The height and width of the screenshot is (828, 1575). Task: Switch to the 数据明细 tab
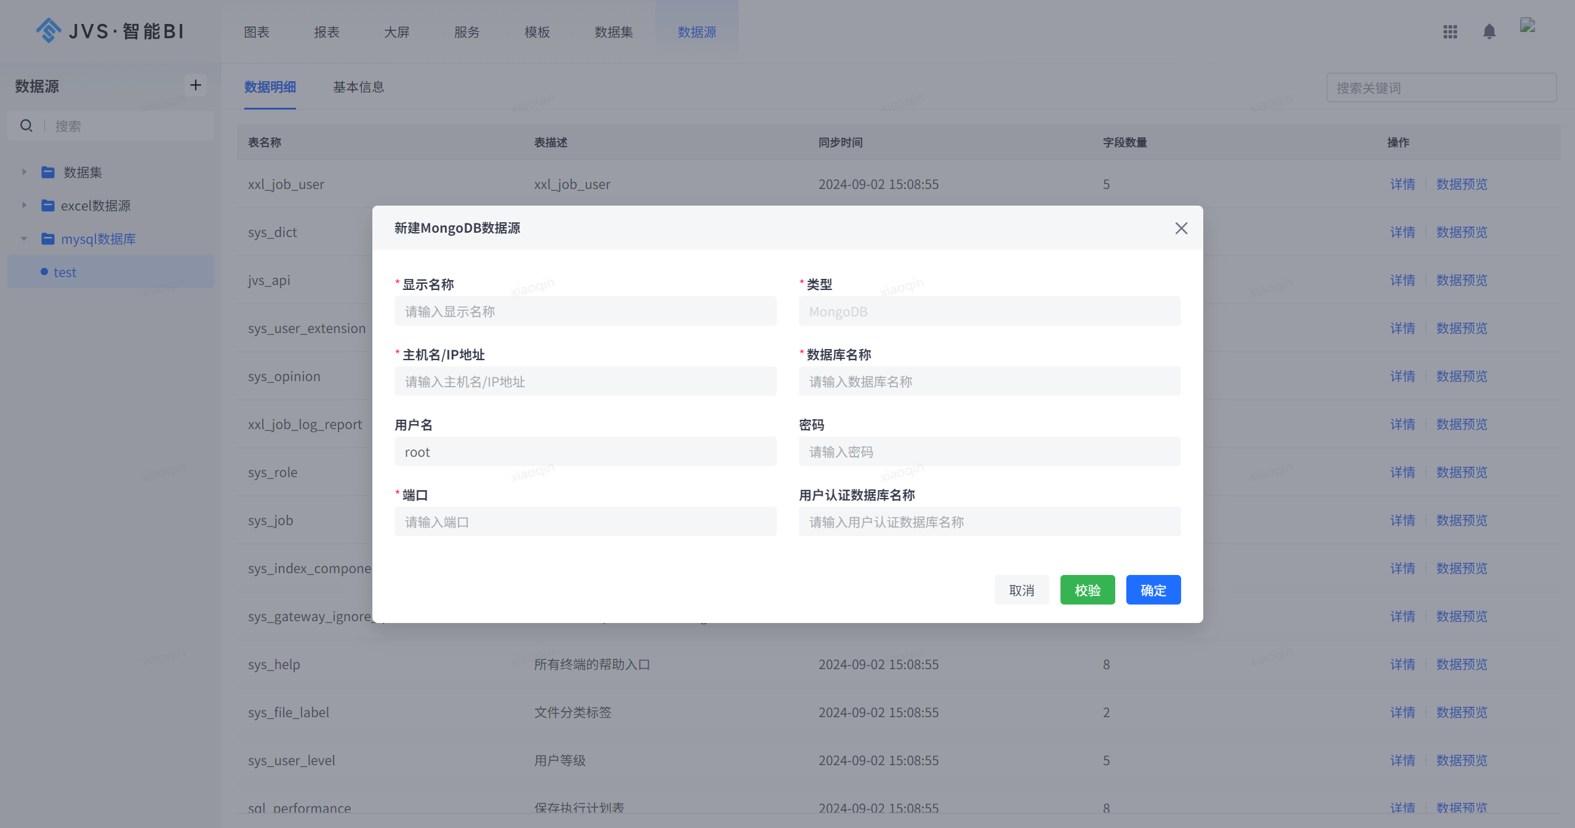pos(270,87)
